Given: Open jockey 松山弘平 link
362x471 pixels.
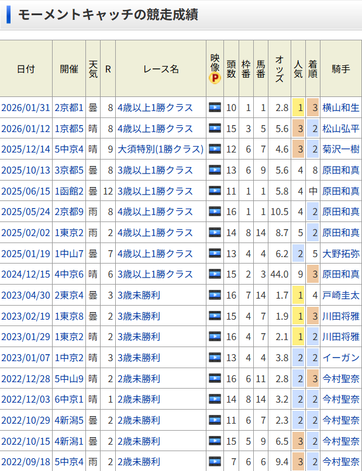Looking at the screenshot, I should coord(341,129).
